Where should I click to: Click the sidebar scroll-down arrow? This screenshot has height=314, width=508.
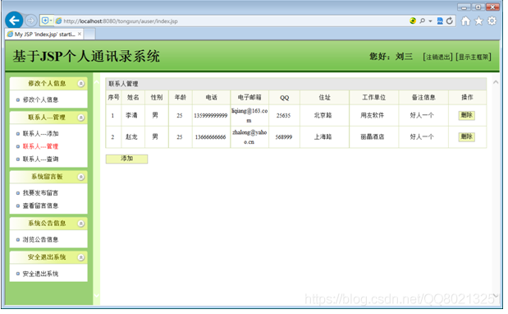97,296
